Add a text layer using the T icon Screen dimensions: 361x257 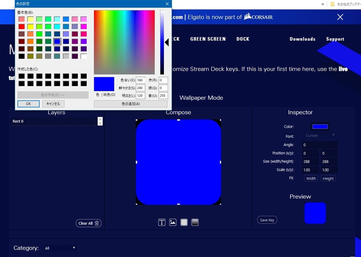(x=162, y=222)
